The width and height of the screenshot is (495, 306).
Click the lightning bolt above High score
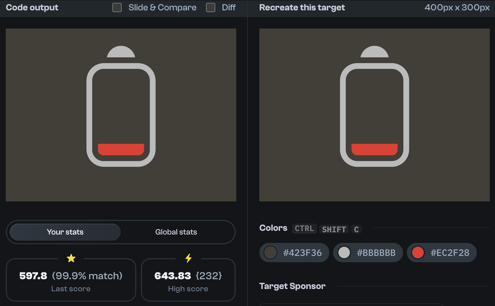pyautogui.click(x=188, y=258)
